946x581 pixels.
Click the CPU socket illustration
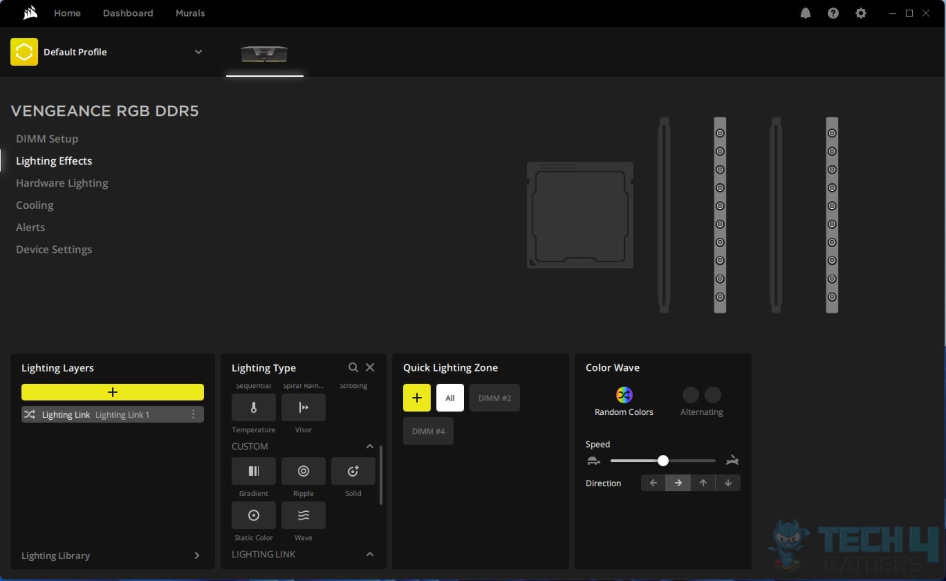(x=580, y=215)
